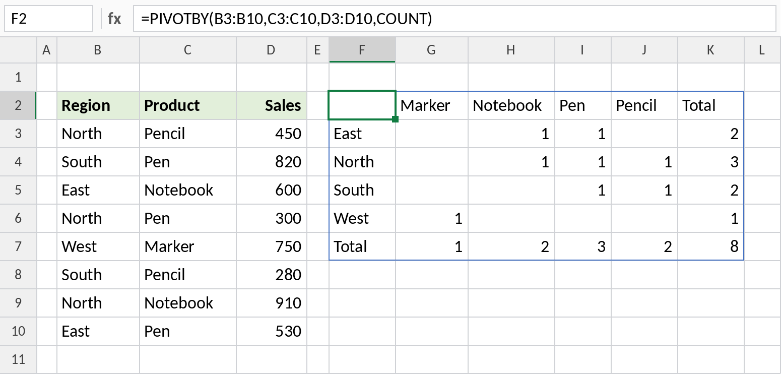Screen dimensions: 781x374
Task: Click the Total pivot column heading
Action: coord(711,105)
